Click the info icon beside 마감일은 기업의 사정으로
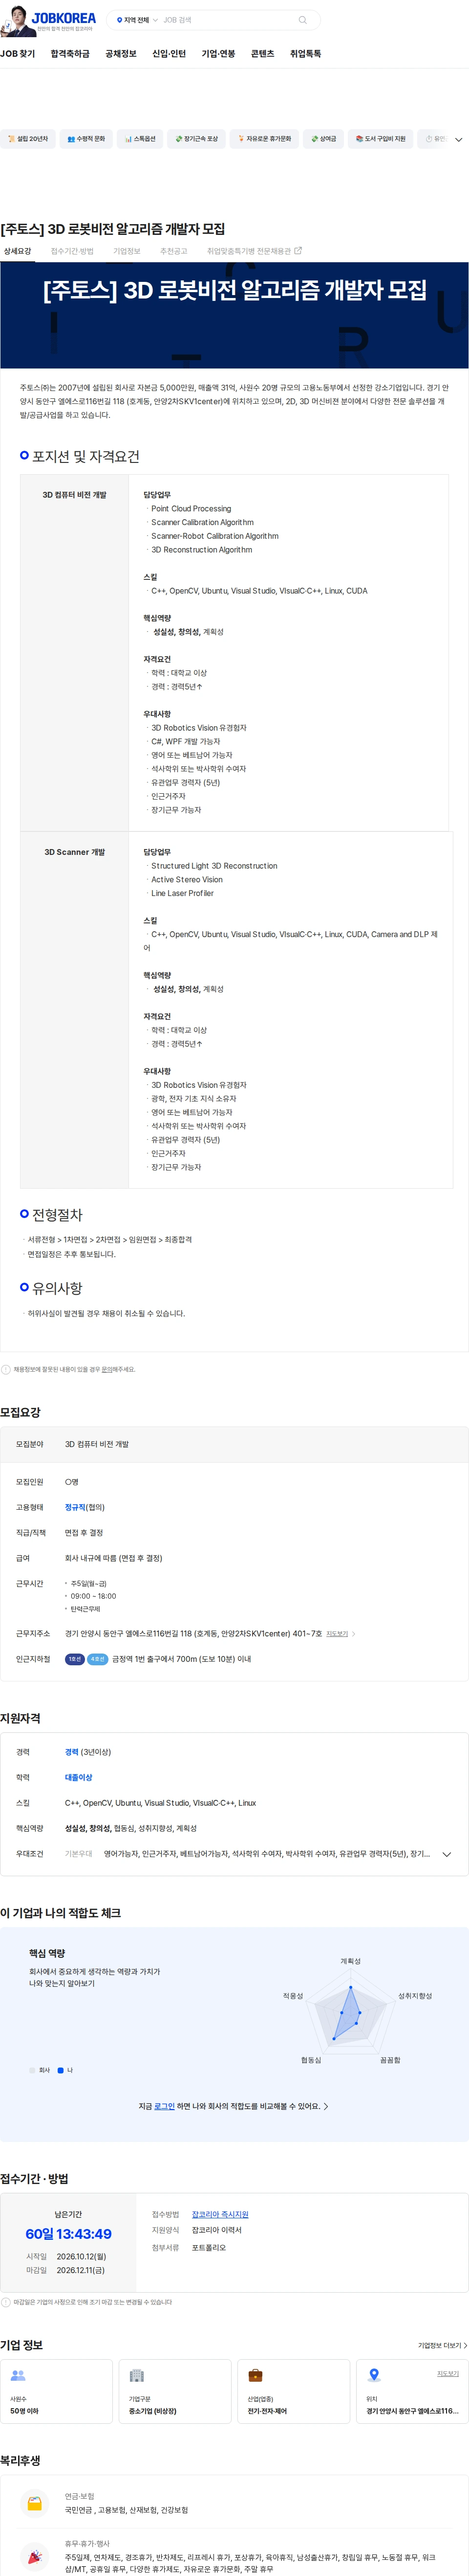The height and width of the screenshot is (2576, 469). (x=6, y=2302)
